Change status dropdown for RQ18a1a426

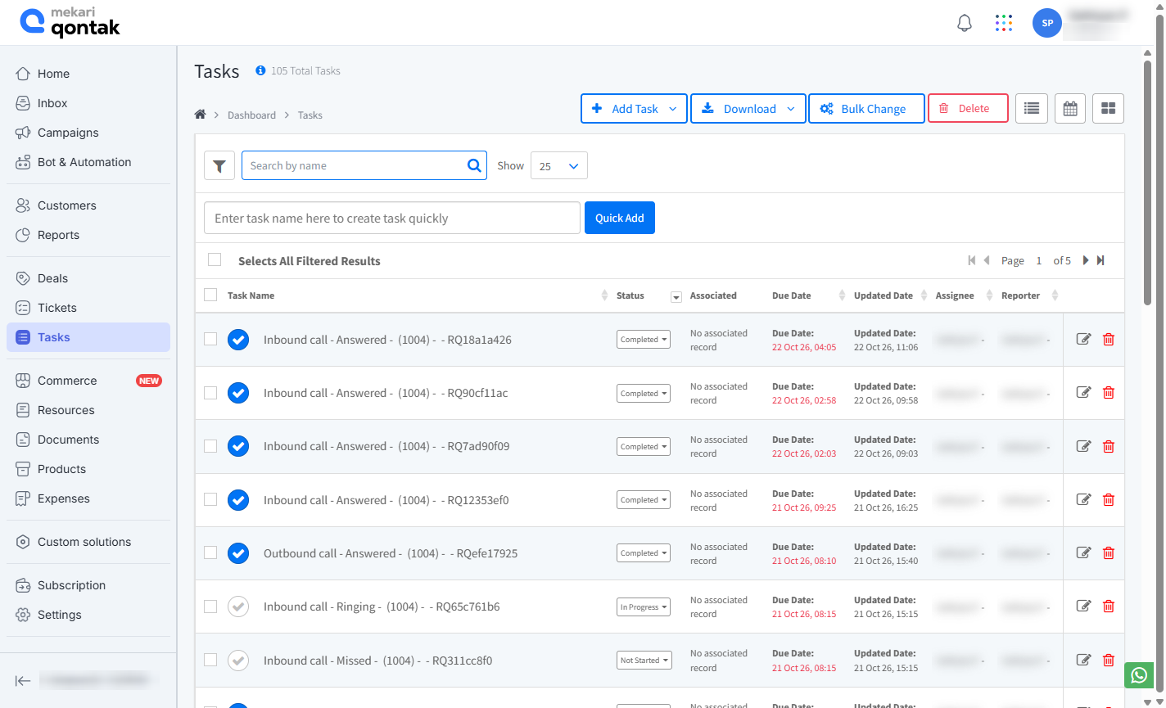tap(644, 340)
